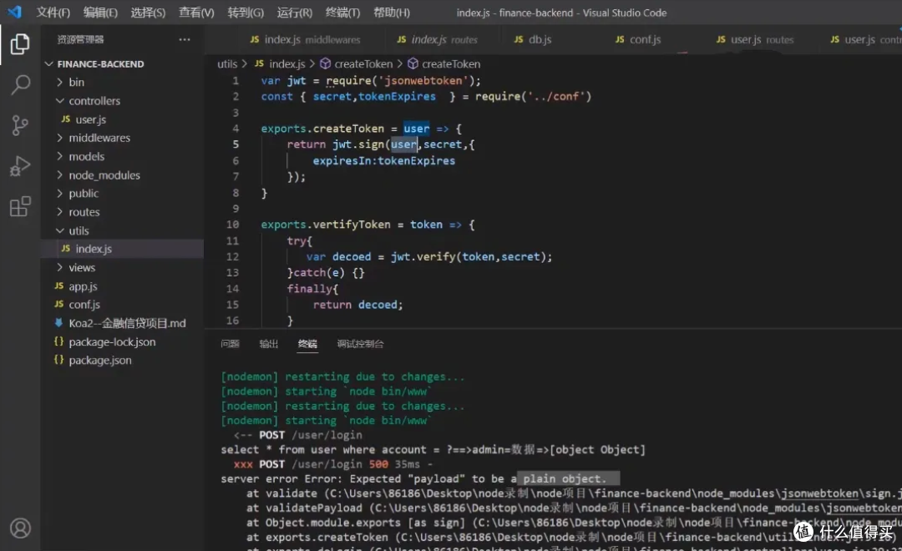Switch to 问题 panel tab
902x551 pixels.
click(231, 344)
